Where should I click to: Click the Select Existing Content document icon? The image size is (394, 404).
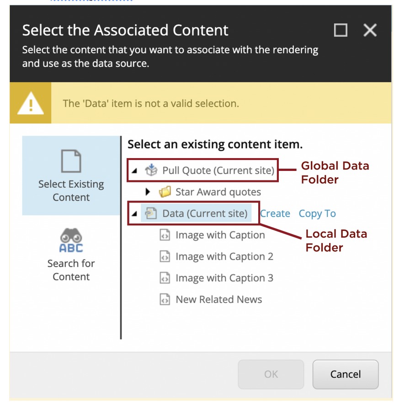tap(71, 160)
